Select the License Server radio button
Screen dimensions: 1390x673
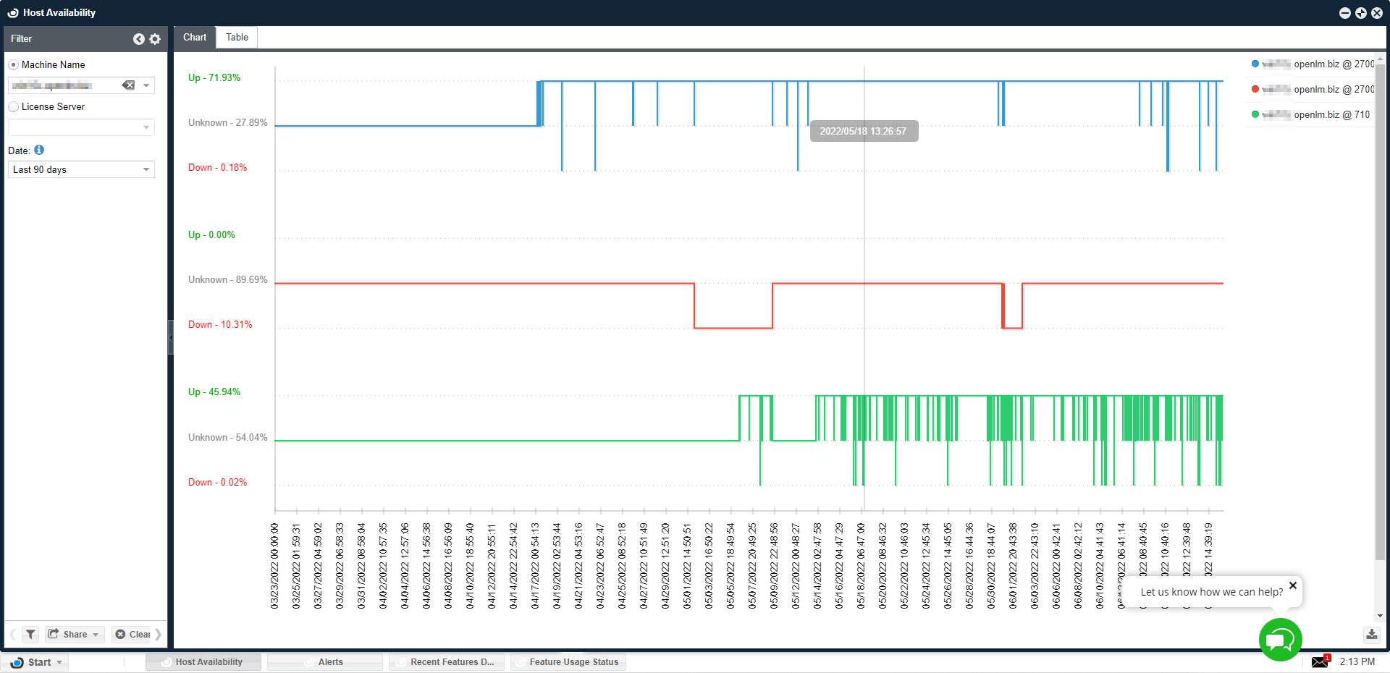tap(14, 107)
